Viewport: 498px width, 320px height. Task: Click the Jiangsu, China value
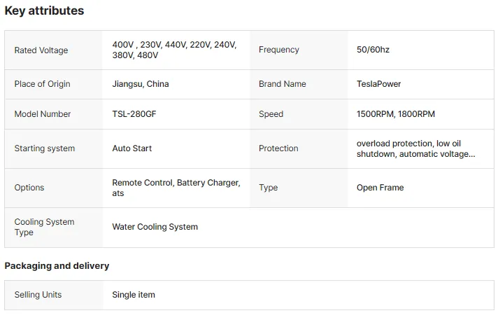[141, 84]
